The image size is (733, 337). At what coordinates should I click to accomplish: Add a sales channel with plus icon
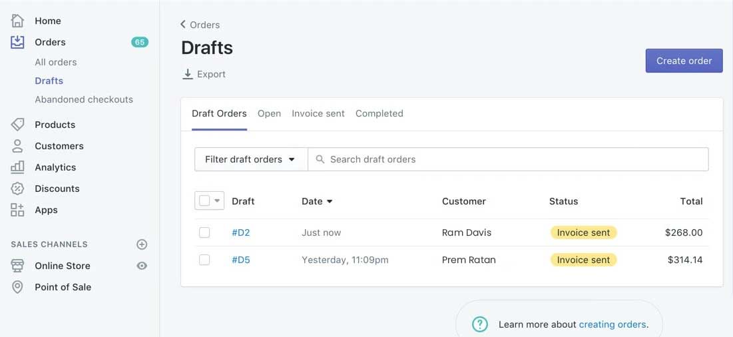click(x=142, y=244)
